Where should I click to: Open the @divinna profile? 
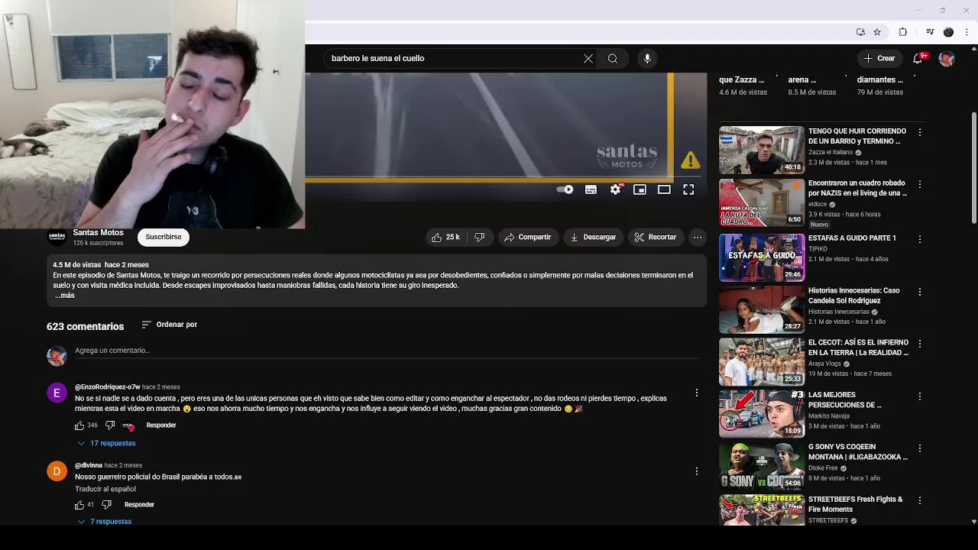[x=89, y=465]
